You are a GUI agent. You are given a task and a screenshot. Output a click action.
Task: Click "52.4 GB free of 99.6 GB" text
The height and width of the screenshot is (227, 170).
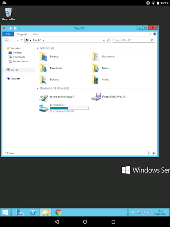pyautogui.click(x=62, y=111)
